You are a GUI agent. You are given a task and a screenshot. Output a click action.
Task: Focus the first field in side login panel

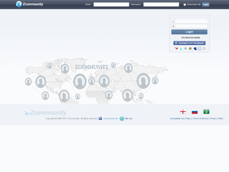coord(189,21)
